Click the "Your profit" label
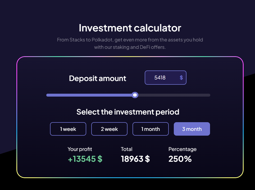Screen dimensions: 255x190 click(x=80, y=149)
